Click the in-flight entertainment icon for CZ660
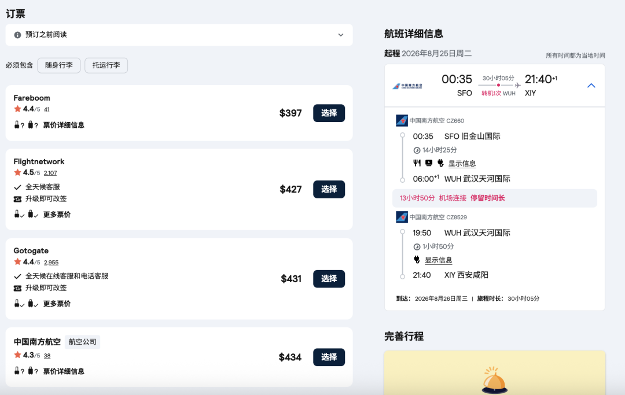This screenshot has width=625, height=395. pyautogui.click(x=428, y=163)
